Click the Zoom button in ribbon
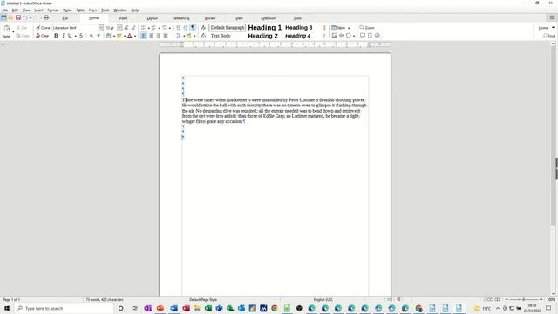Image resolution: width=558 pixels, height=314 pixels. (x=367, y=27)
